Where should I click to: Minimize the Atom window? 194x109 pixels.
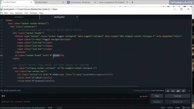coord(175,9)
